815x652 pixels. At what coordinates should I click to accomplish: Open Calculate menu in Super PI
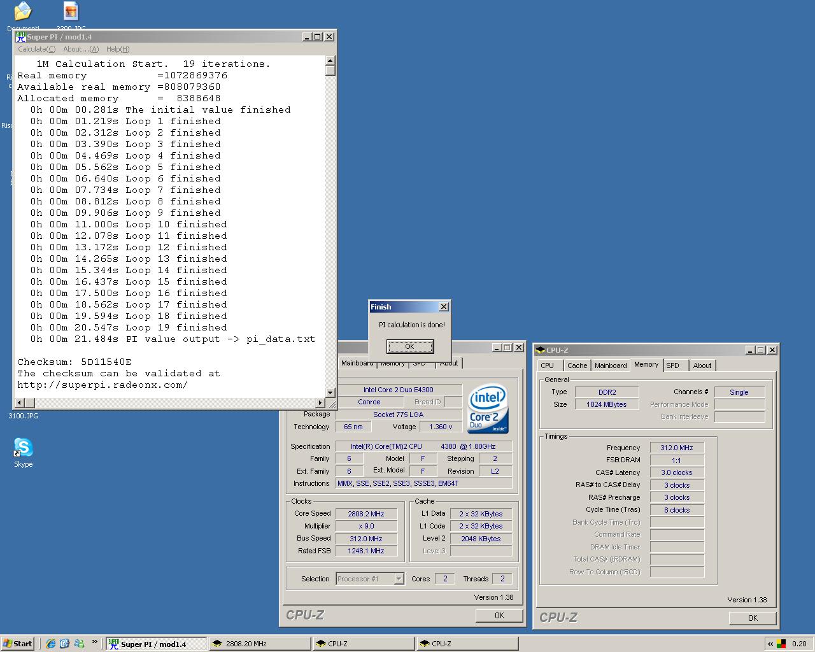36,49
